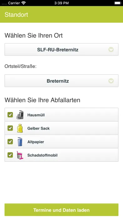Screen dimensions: 123x219
Task: Tap the Standort header title
Action: click(16, 14)
